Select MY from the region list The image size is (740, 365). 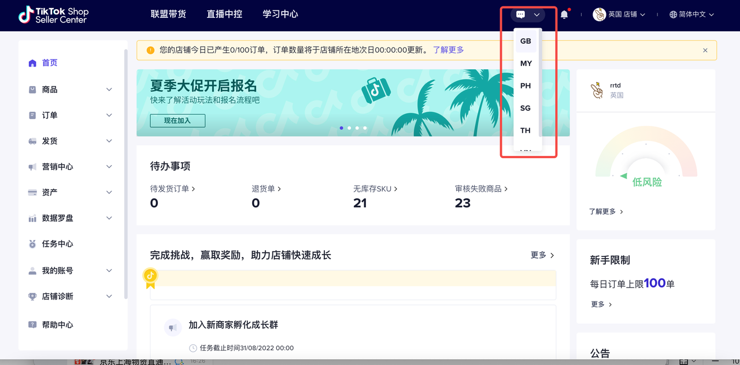tap(526, 64)
